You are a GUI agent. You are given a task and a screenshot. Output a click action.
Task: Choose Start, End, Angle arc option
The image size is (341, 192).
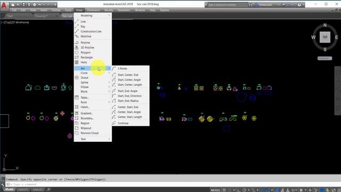point(131,91)
